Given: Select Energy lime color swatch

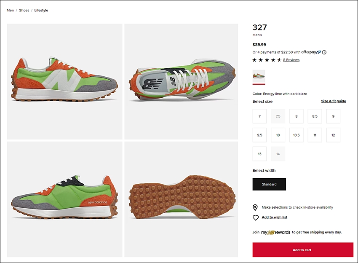Looking at the screenshot, I should (x=259, y=76).
